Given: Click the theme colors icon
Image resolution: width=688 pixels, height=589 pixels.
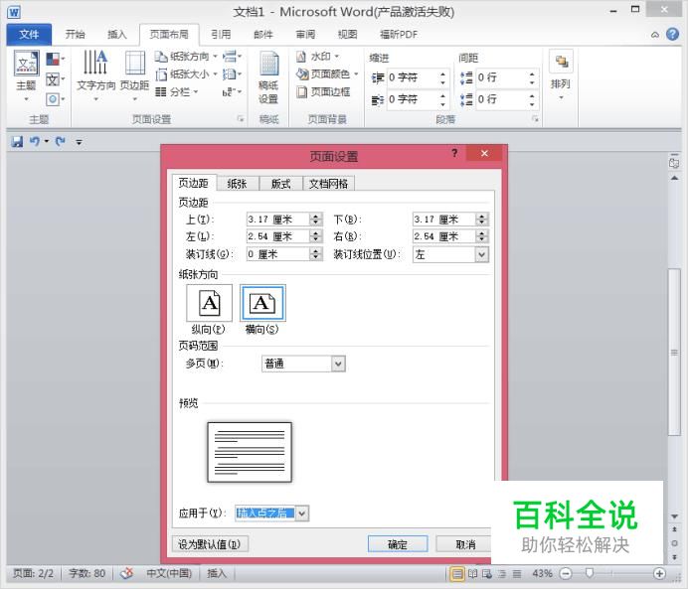Looking at the screenshot, I should [x=55, y=59].
